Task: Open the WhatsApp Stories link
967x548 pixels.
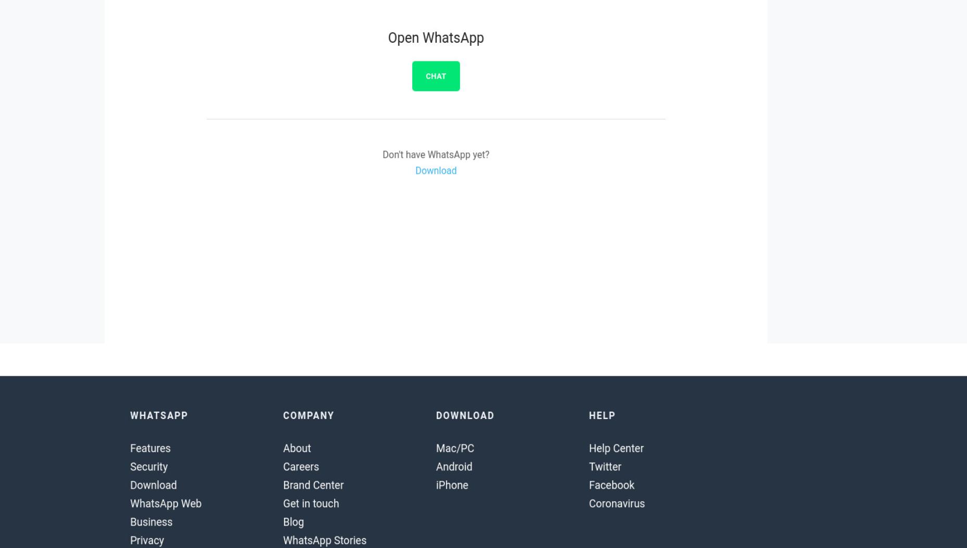Action: [x=325, y=541]
